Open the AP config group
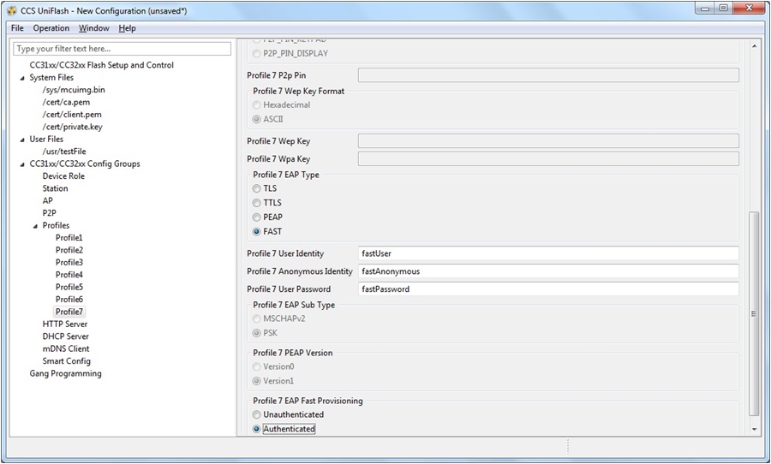771x464 pixels. [47, 200]
